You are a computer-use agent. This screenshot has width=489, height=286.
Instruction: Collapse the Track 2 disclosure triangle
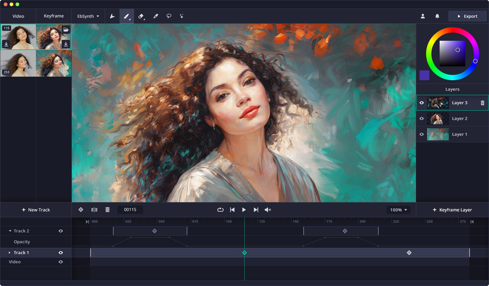click(10, 231)
